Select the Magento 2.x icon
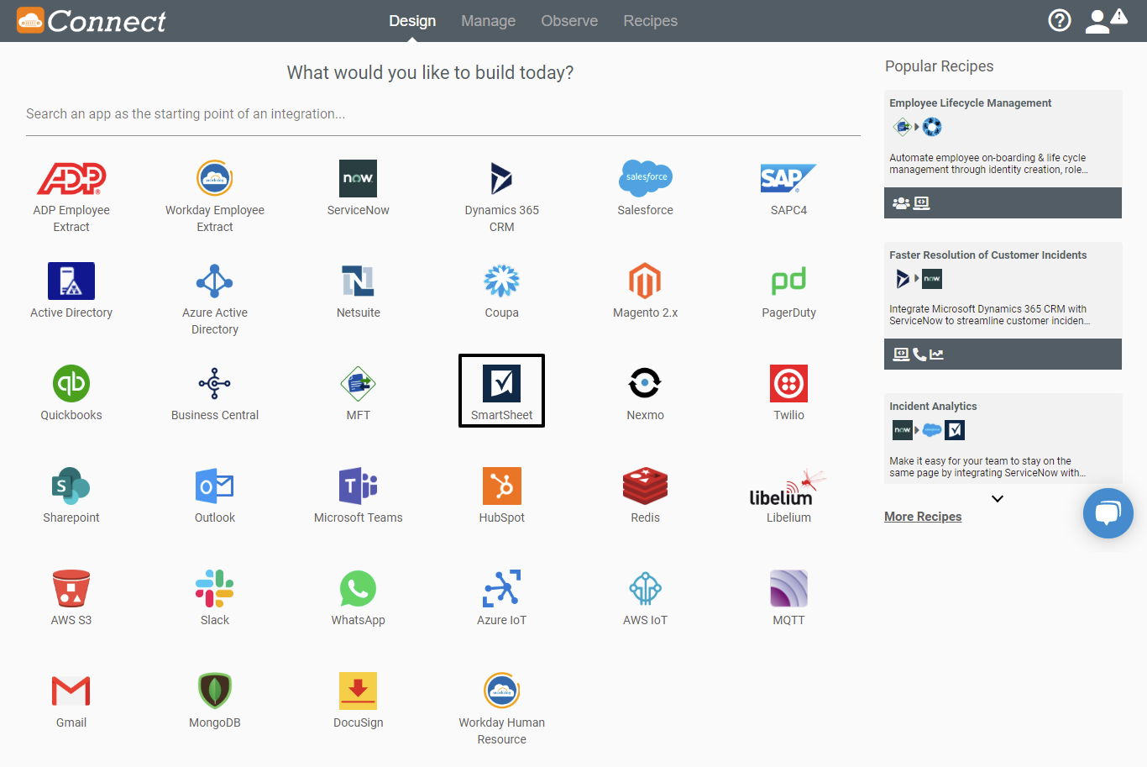 coord(646,281)
